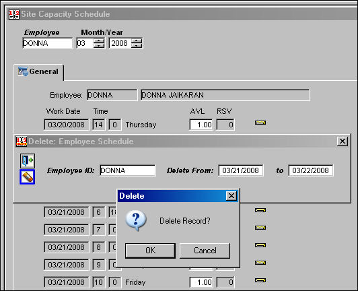Click the 'Month/Year' label
The image size is (358, 291).
point(102,32)
